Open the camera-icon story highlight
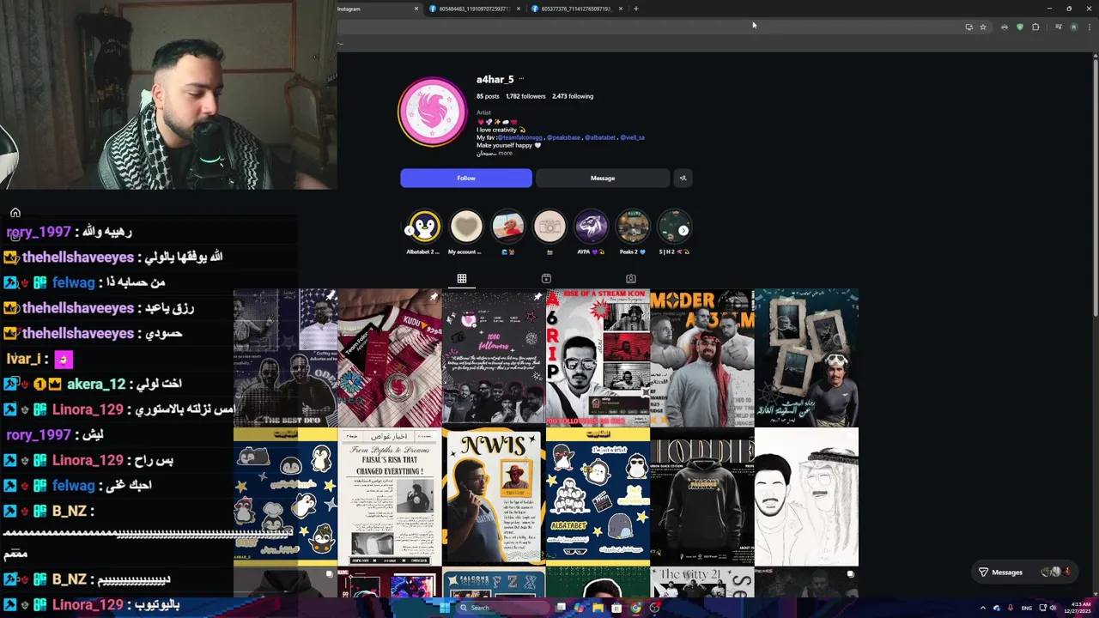Viewport: 1099px width, 618px height. (x=549, y=227)
